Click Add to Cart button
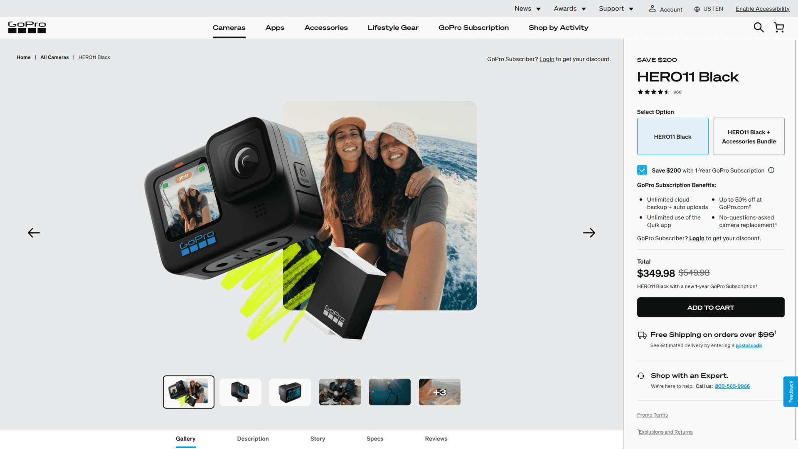Viewport: 798px width, 449px height. pyautogui.click(x=710, y=307)
